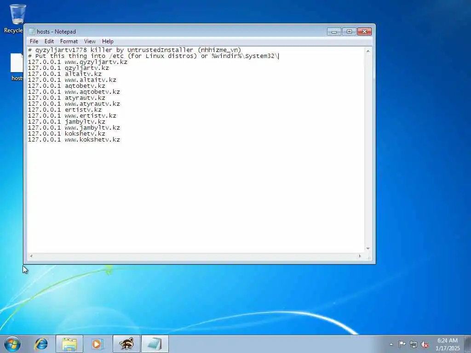Viewport: 471px width, 353px height.
Task: Click the comment line mentioning %windir%\System32
Action: 153,56
